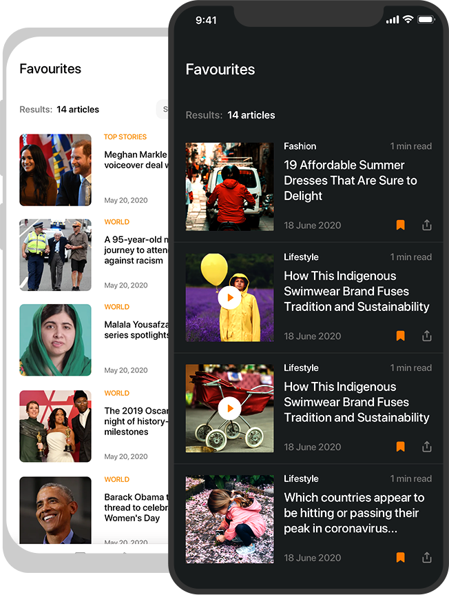Screen dimensions: 449x595
Task: Share the red stroller Swimwear Brand article
Action: point(427,447)
